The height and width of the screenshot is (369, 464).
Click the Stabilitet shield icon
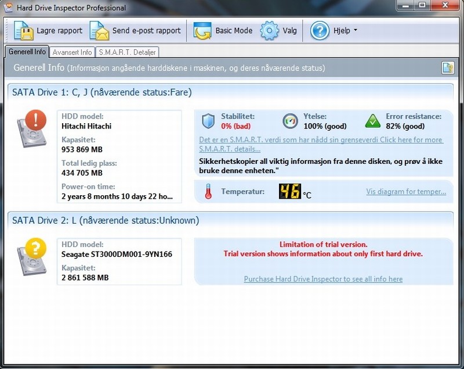pos(208,121)
